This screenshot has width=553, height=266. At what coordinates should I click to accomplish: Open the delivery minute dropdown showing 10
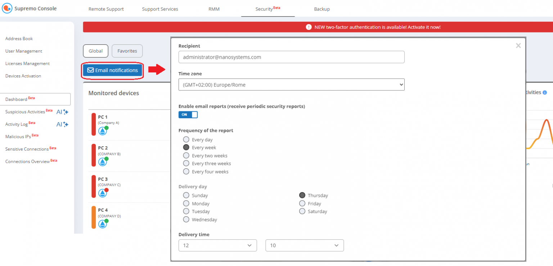[x=305, y=245]
